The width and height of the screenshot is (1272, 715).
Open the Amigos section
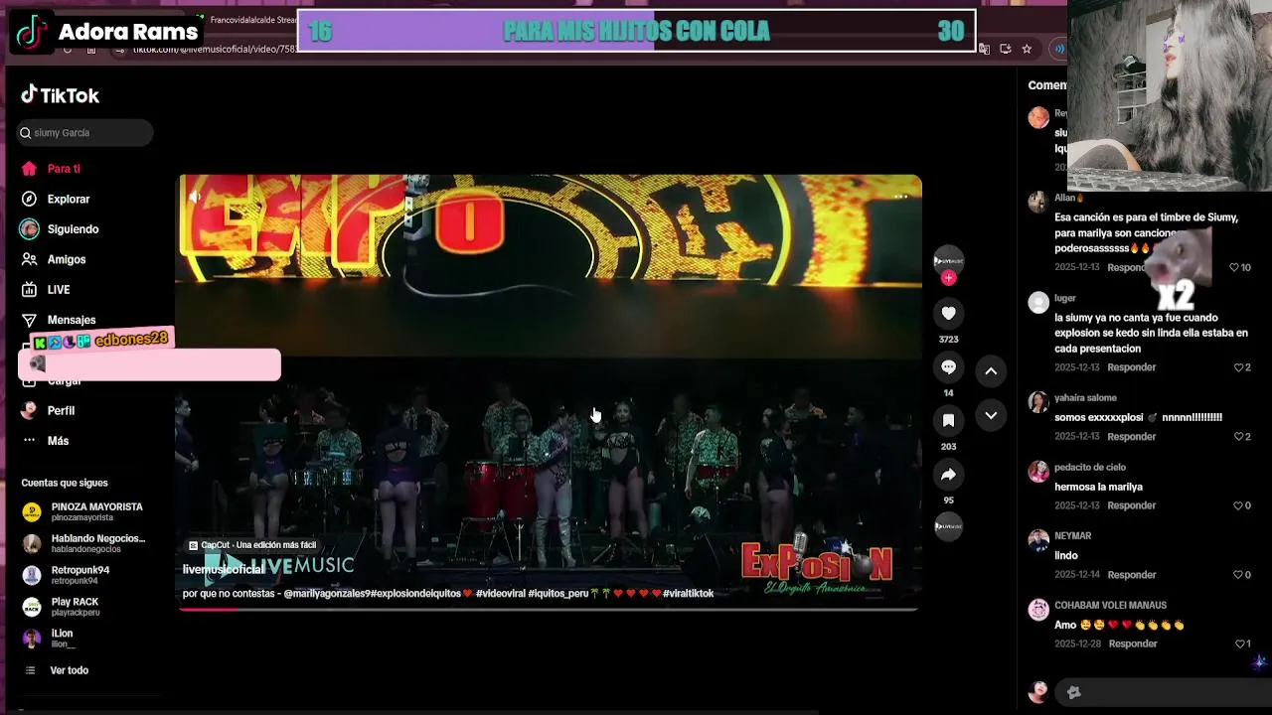[x=67, y=259]
